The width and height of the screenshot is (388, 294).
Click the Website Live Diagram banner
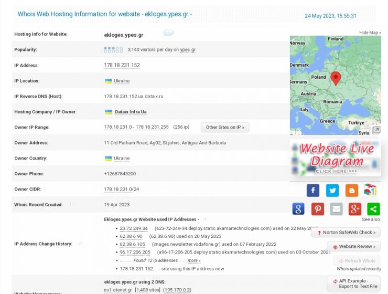(x=336, y=156)
